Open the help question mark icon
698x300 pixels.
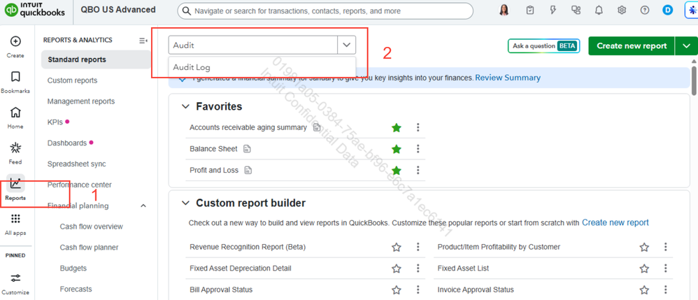click(645, 10)
